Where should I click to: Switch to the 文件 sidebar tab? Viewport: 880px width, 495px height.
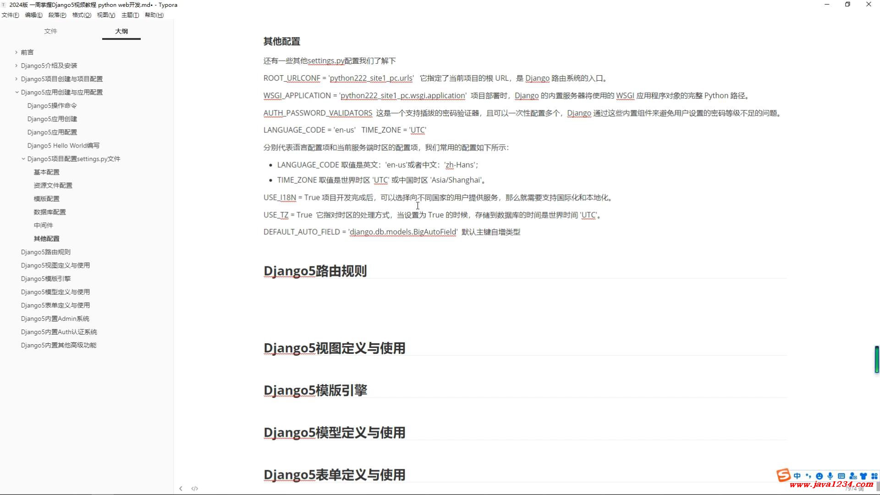point(50,31)
